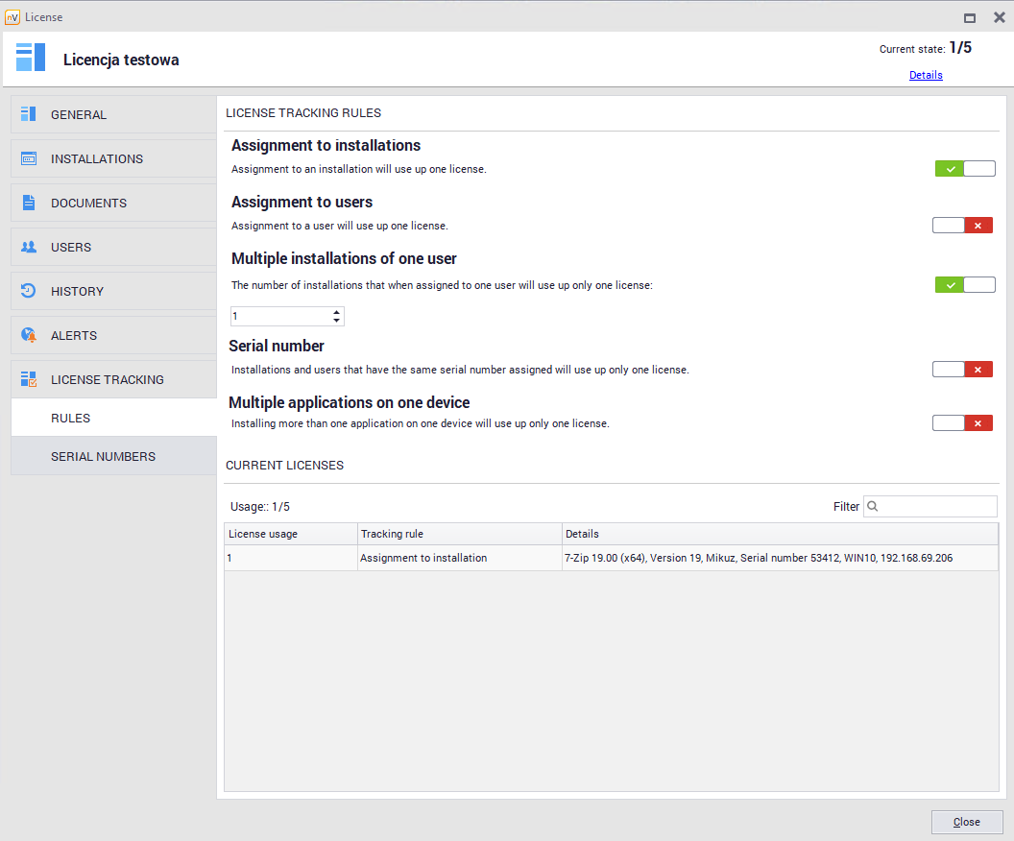Screen dimensions: 1014x841
Task: Disable Assignment to installations toggle
Action: pyautogui.click(x=965, y=169)
